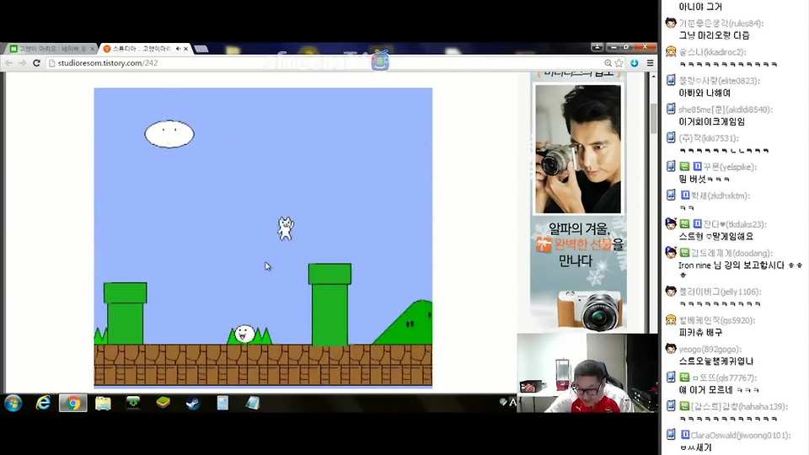Launch BlueStacks from the taskbar

tap(163, 403)
